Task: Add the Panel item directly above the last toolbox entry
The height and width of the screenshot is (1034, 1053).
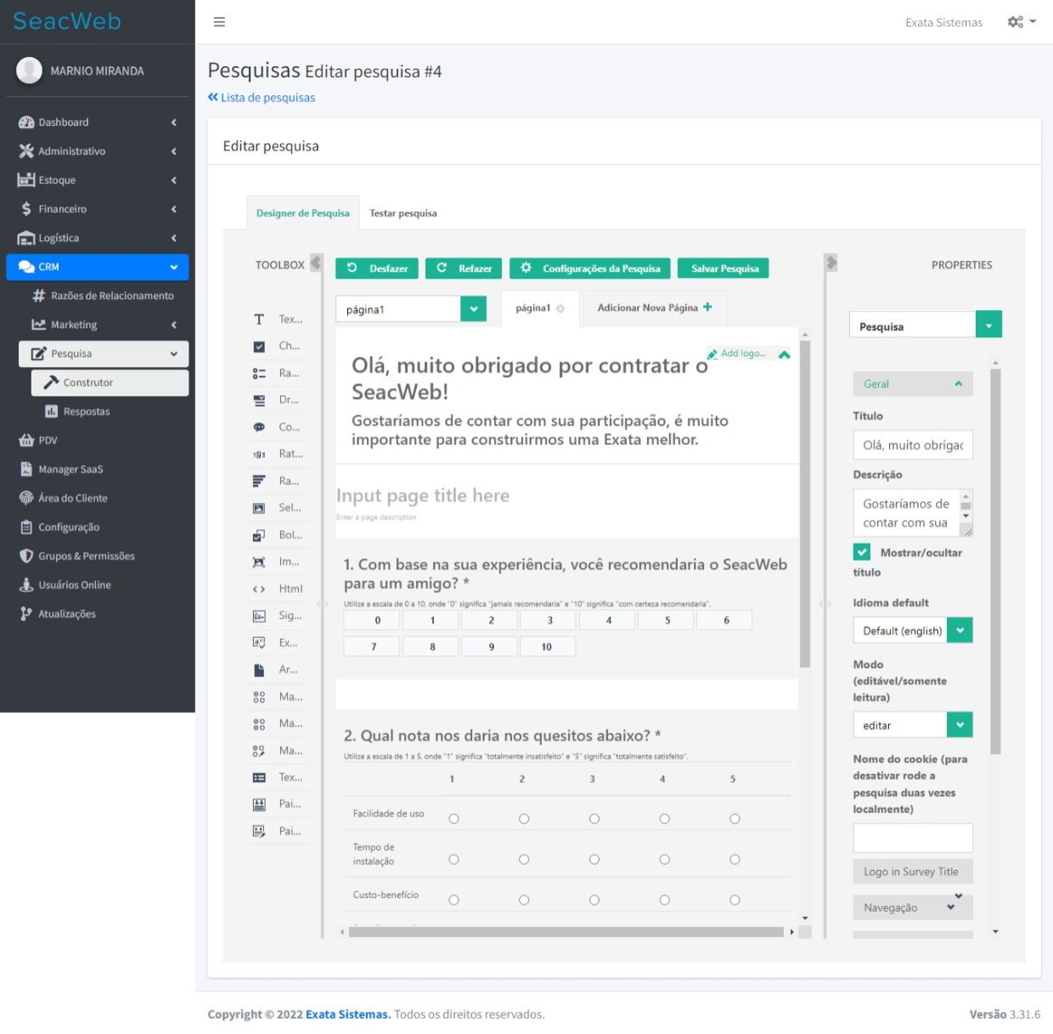Action: click(278, 804)
